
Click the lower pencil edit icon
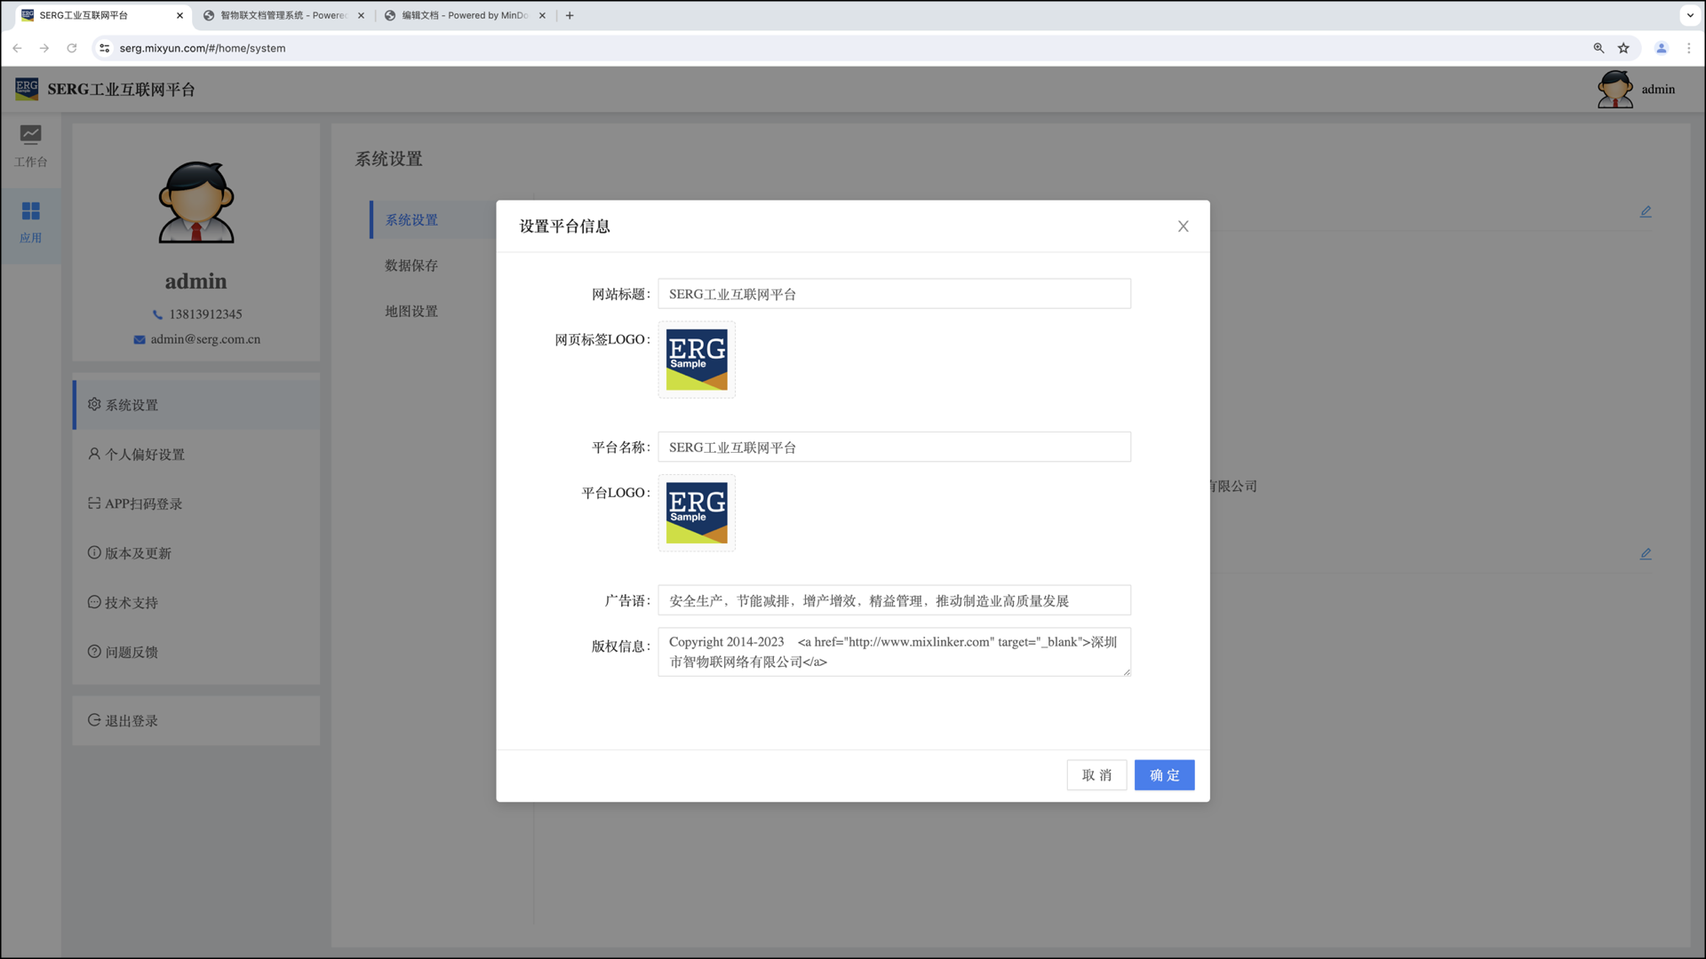pyautogui.click(x=1646, y=553)
